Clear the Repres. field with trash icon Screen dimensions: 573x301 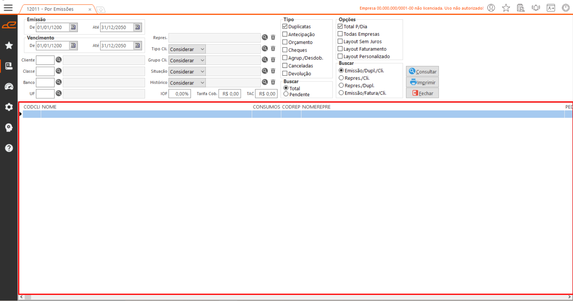(x=273, y=37)
